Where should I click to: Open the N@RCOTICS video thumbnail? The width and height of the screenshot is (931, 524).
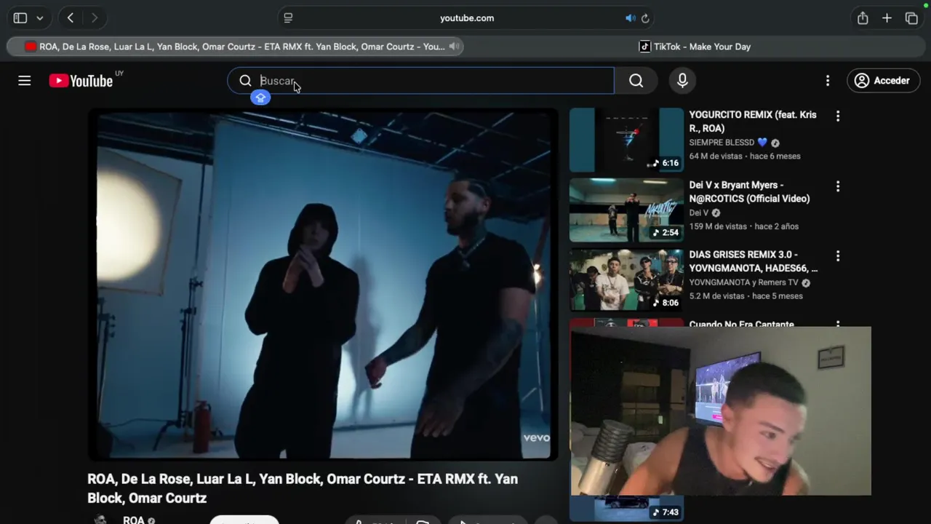pyautogui.click(x=626, y=210)
